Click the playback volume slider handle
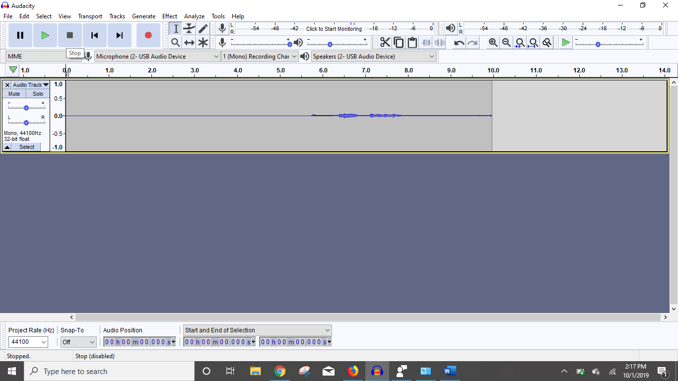 click(330, 44)
